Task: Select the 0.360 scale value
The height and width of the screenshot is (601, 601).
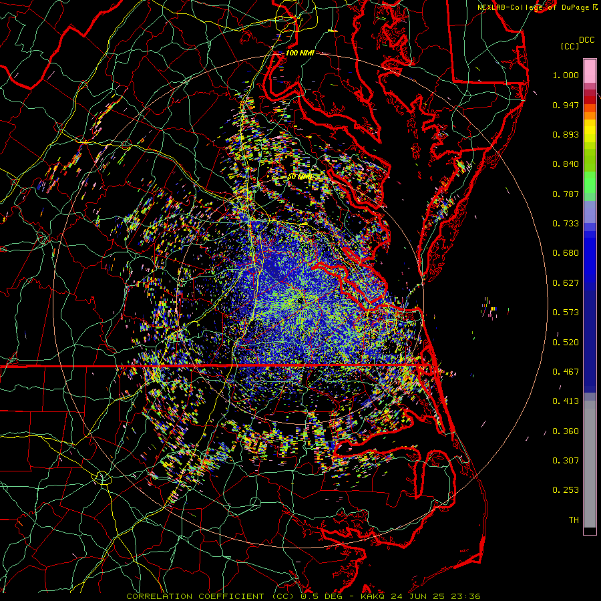Action: point(566,431)
